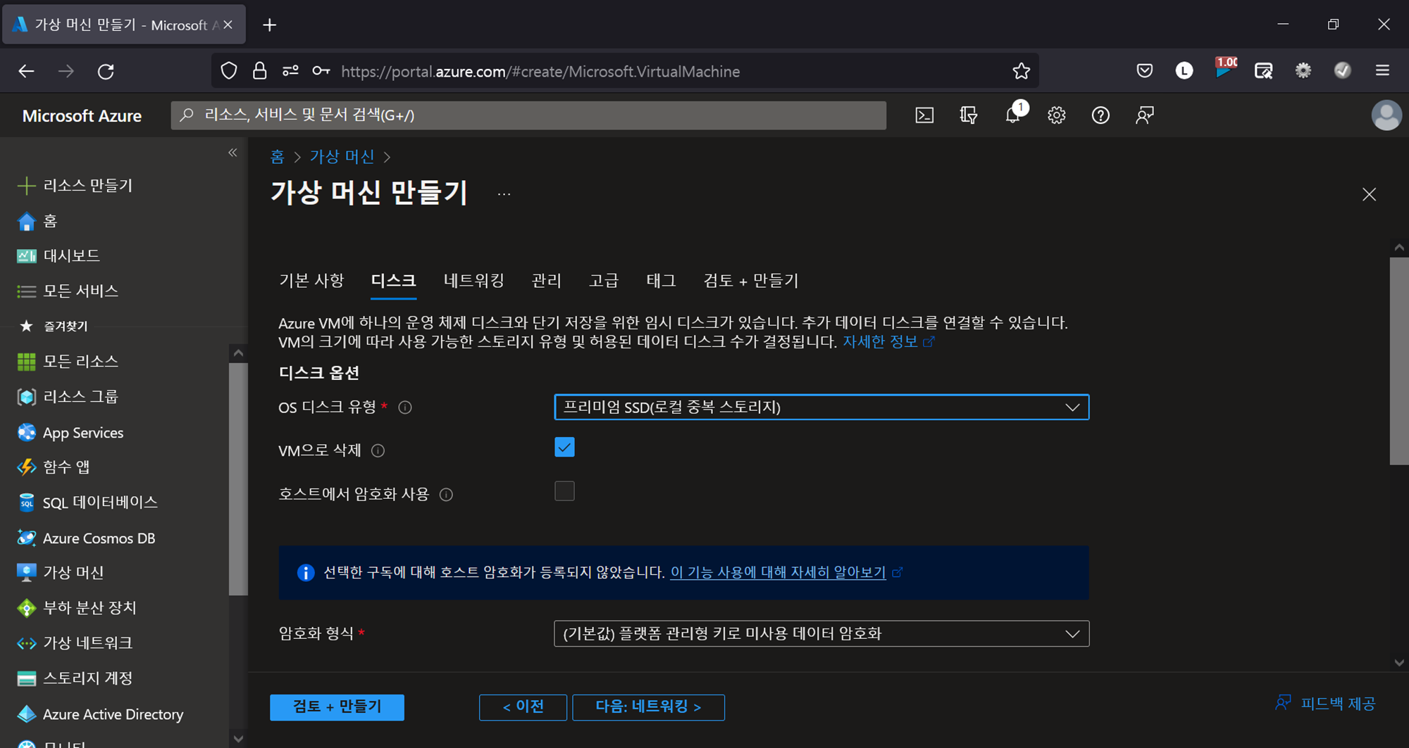1409x748 pixels.
Task: Switch to 네트워킹 tab
Action: [x=474, y=281]
